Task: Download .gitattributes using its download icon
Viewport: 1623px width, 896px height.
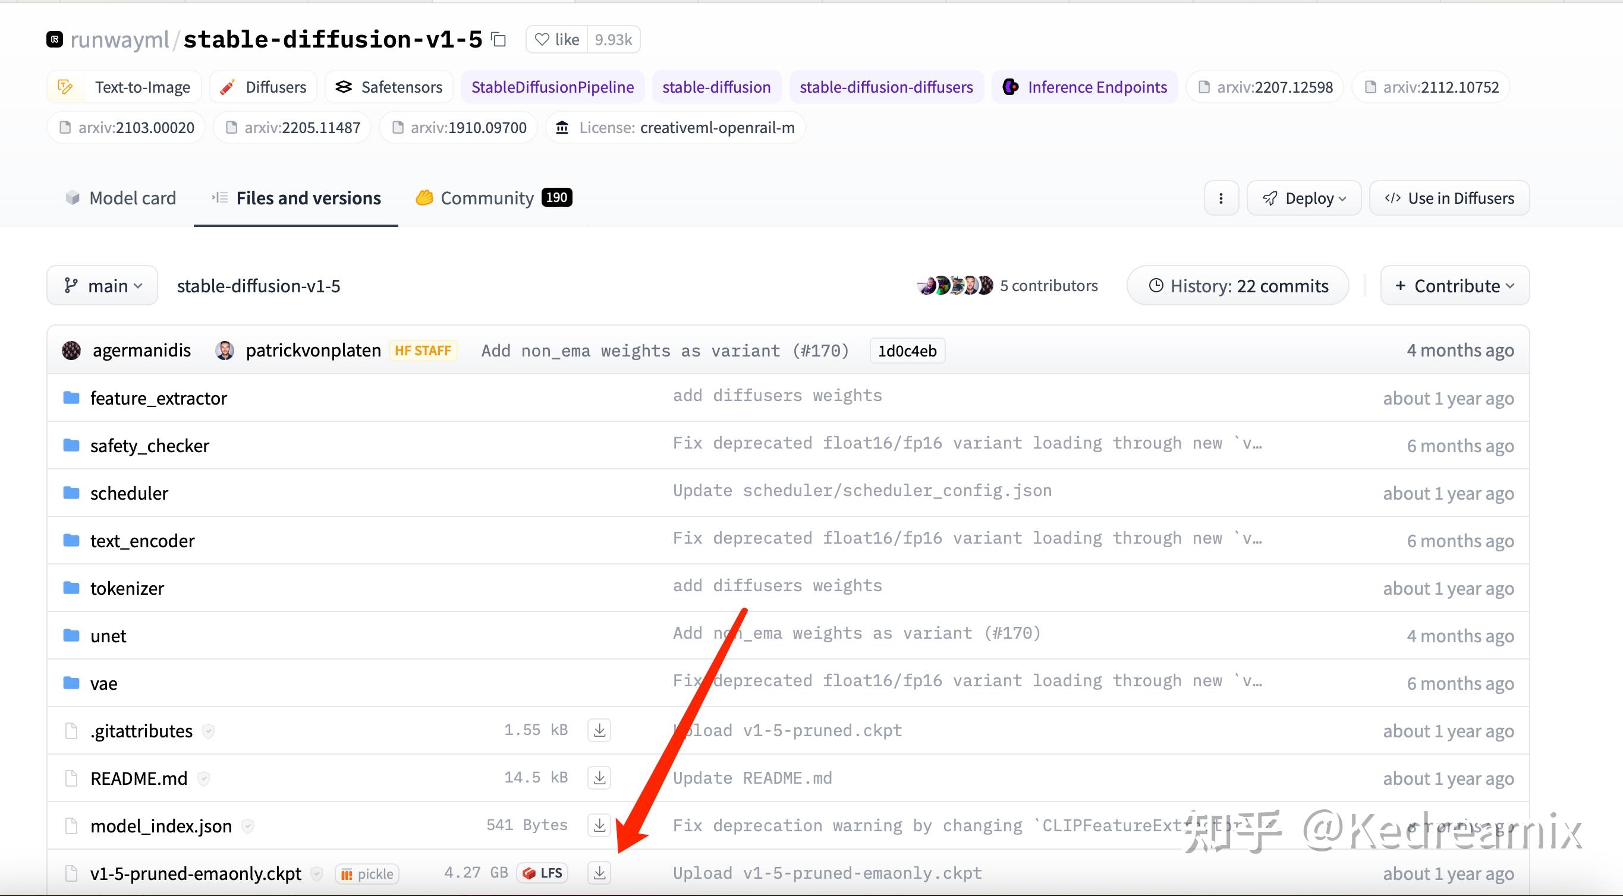Action: [599, 730]
